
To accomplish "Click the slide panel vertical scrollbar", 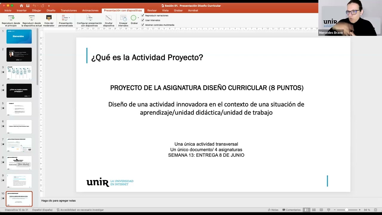I will pos(38,57).
